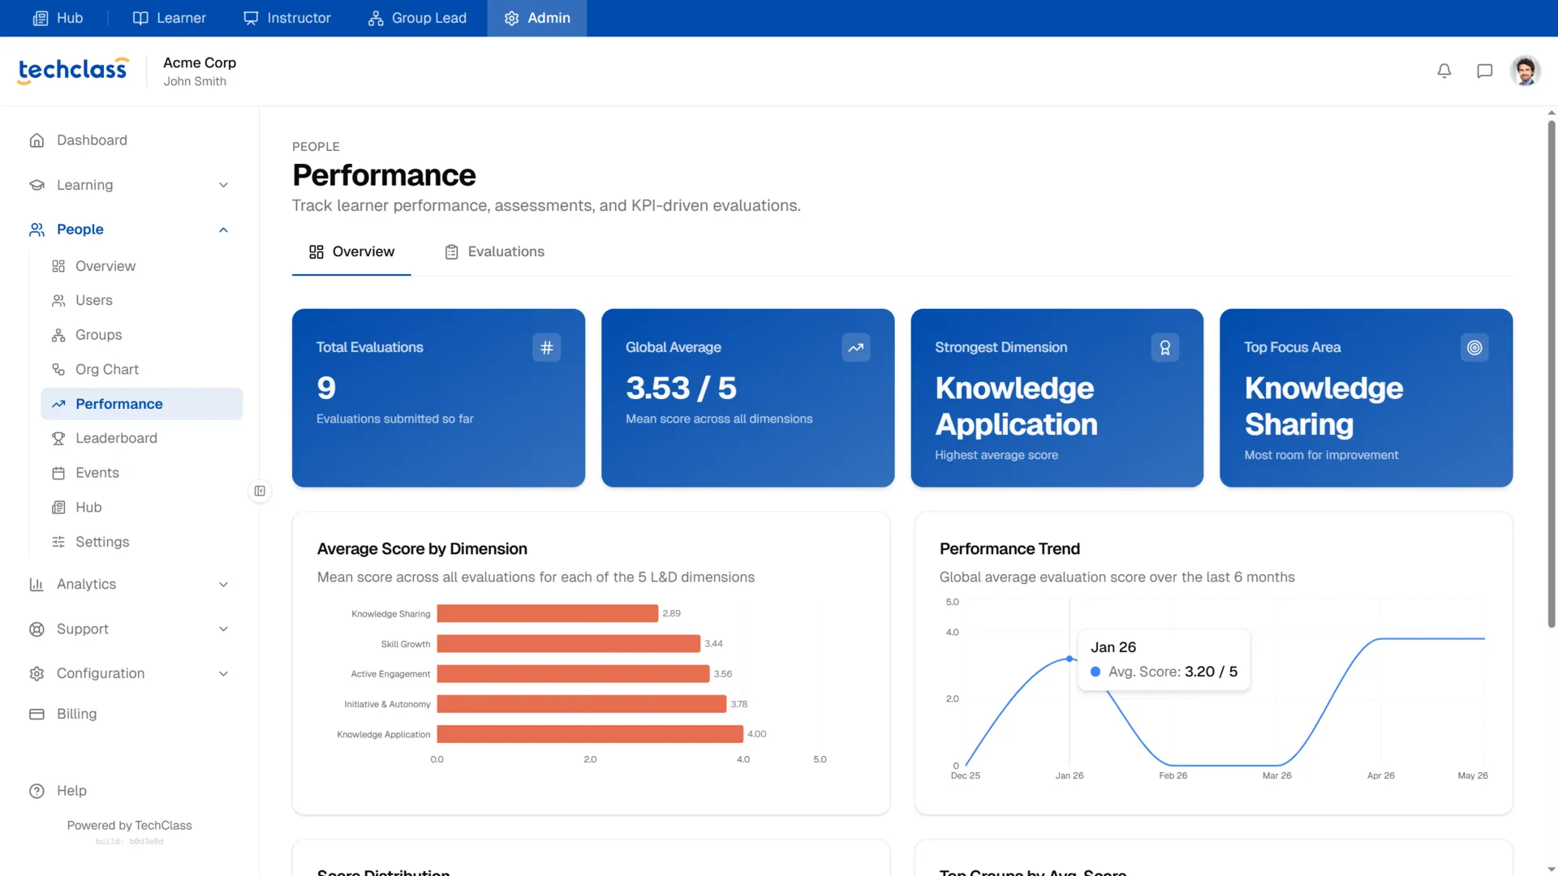Open Events in the sidebar

pos(141,473)
